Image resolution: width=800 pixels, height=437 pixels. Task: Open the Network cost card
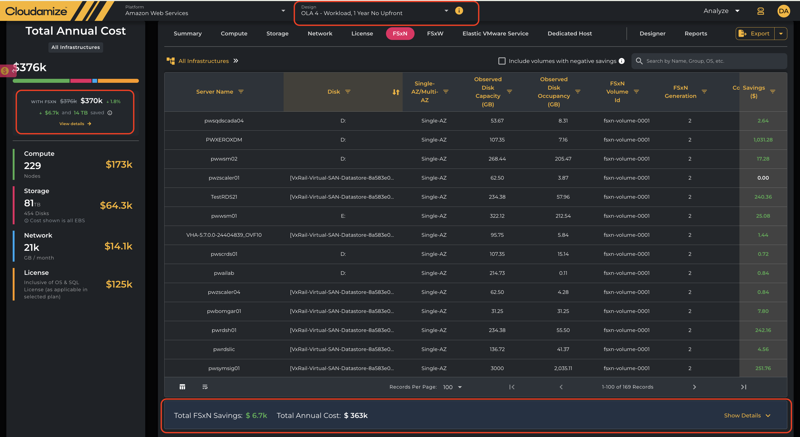tap(75, 246)
